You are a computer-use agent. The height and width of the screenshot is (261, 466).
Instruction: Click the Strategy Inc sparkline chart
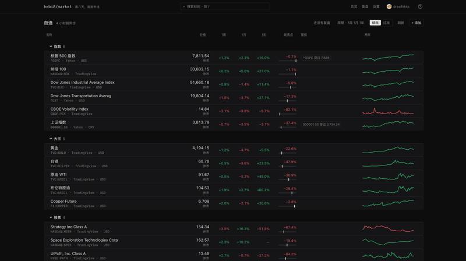tap(388, 228)
